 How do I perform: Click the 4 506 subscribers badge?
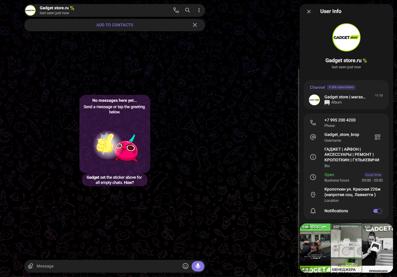341,87
